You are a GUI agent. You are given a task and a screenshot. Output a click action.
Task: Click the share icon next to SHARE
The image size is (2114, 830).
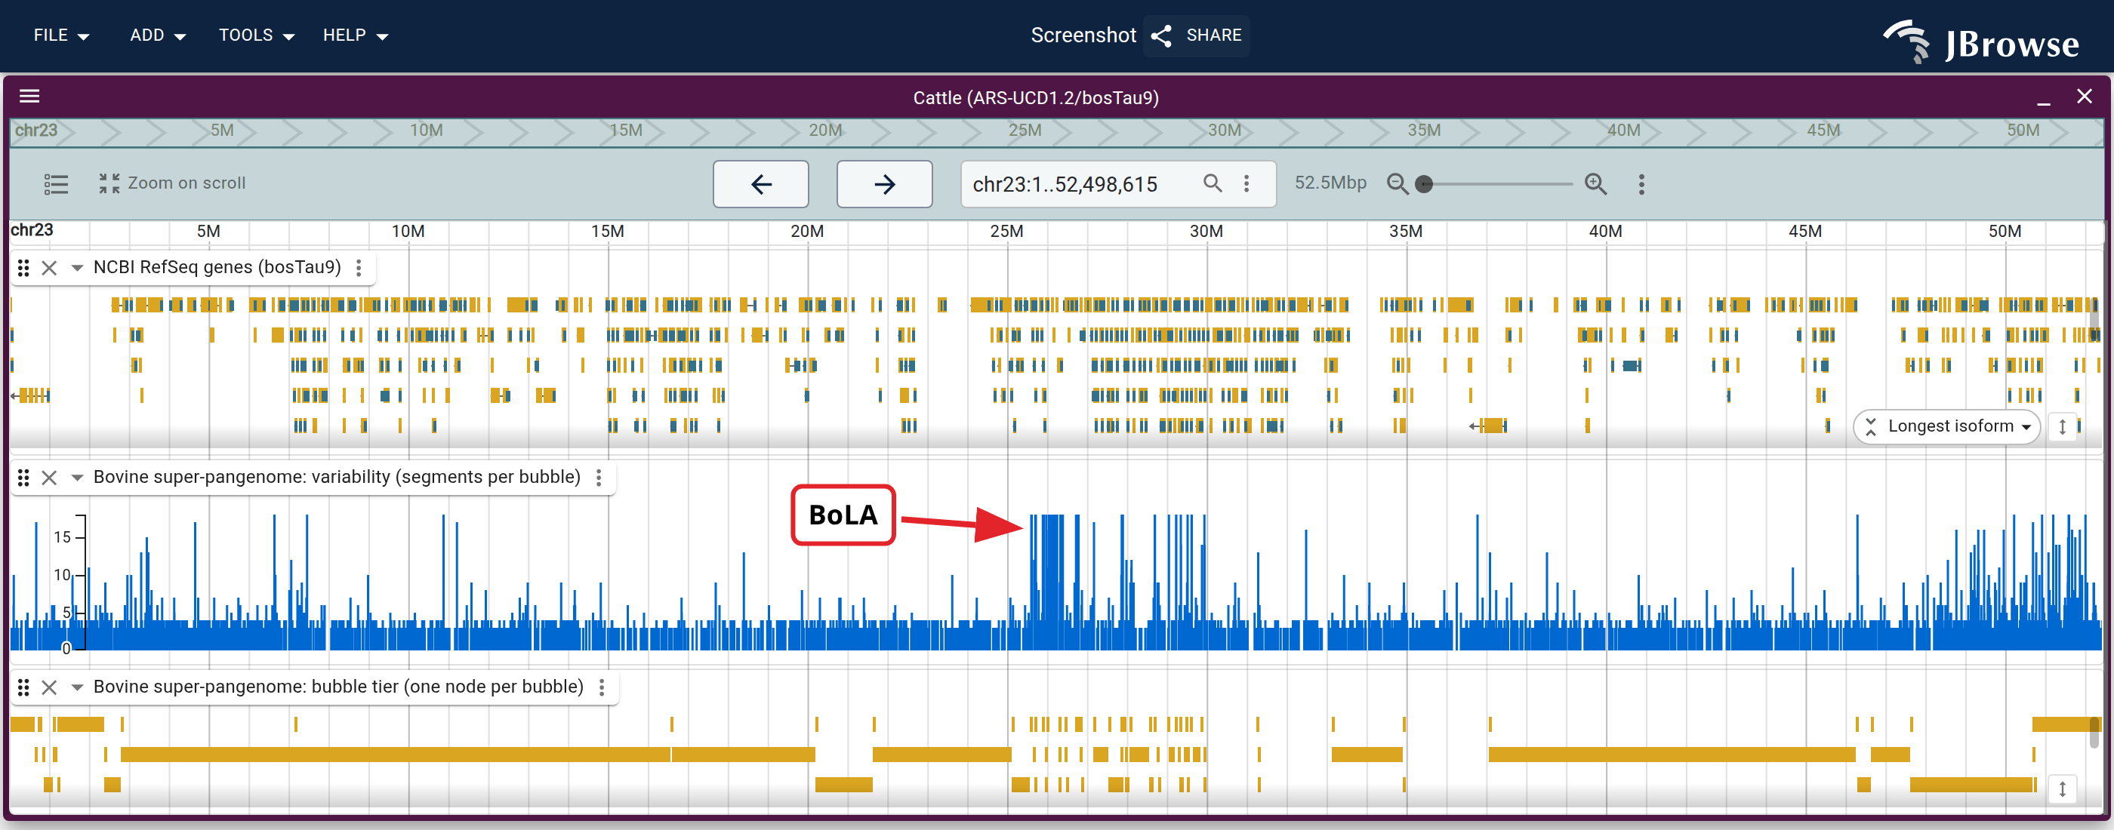point(1161,35)
